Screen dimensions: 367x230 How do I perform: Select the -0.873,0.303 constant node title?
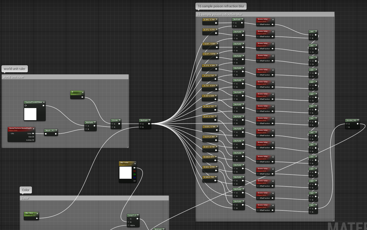coord(209,137)
